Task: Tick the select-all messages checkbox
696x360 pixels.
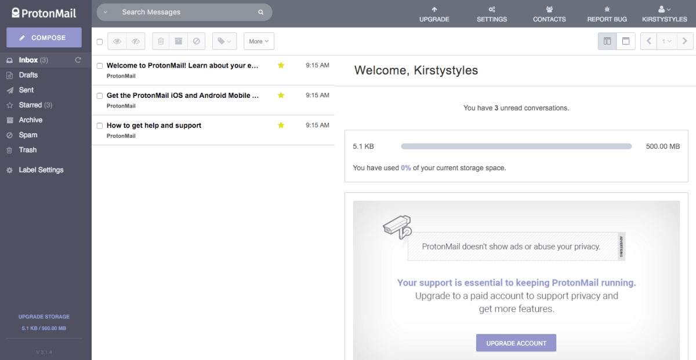Action: (x=100, y=42)
